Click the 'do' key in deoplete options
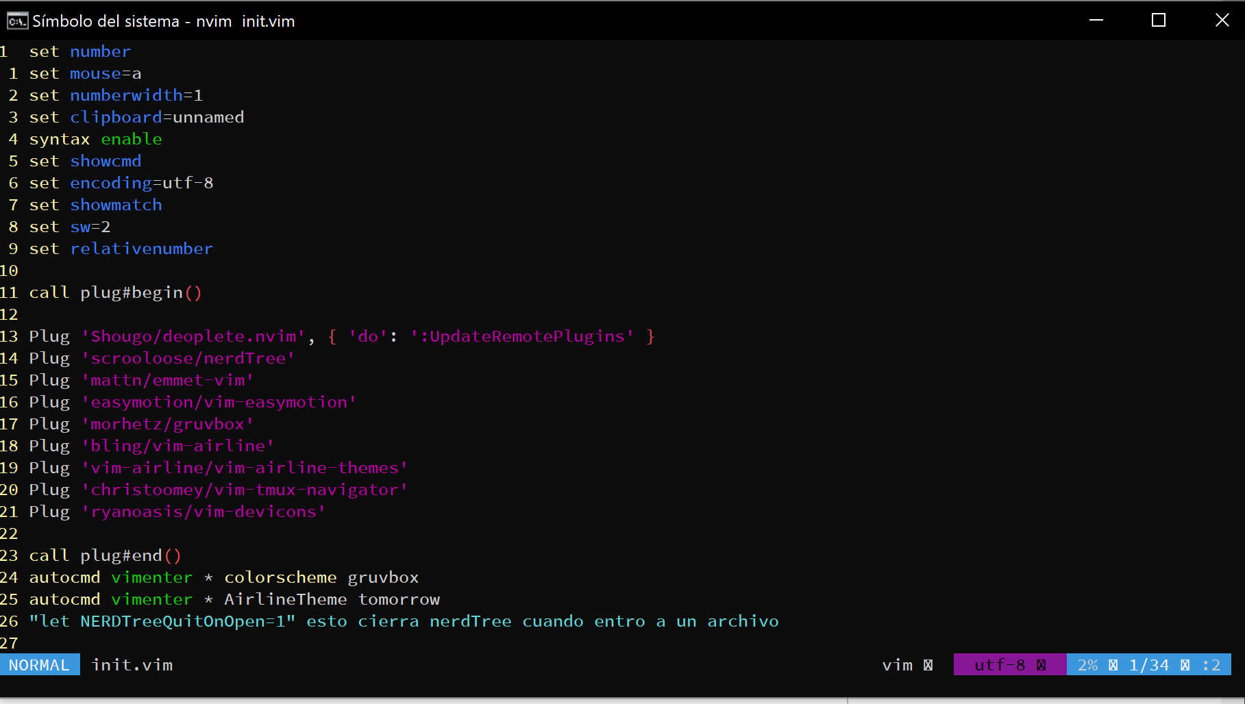 368,336
